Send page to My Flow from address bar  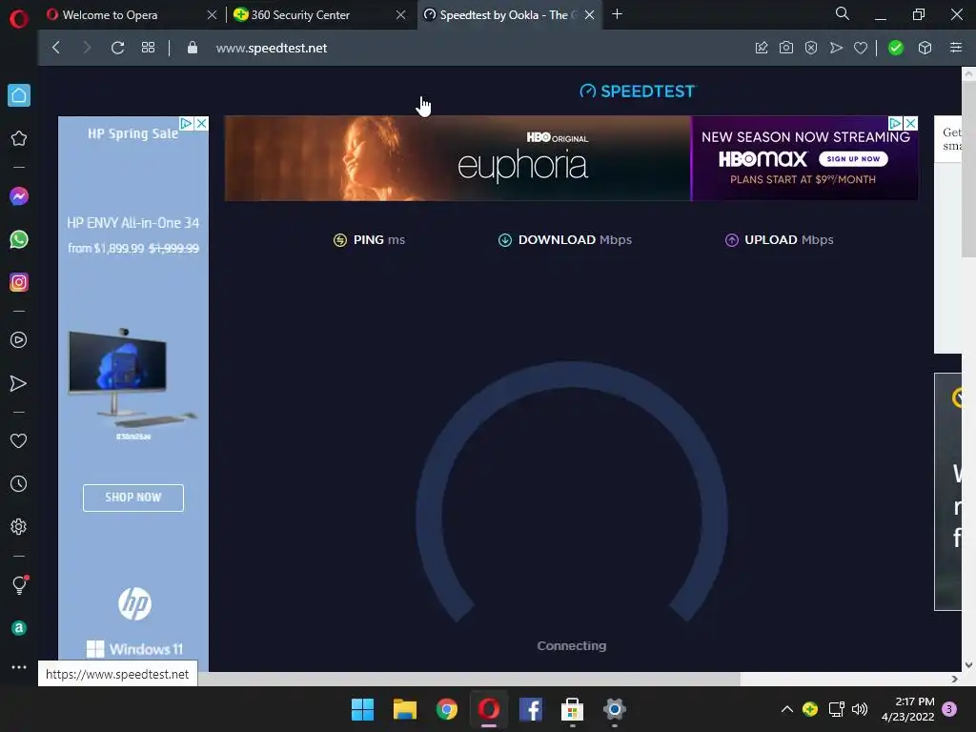[x=836, y=48]
